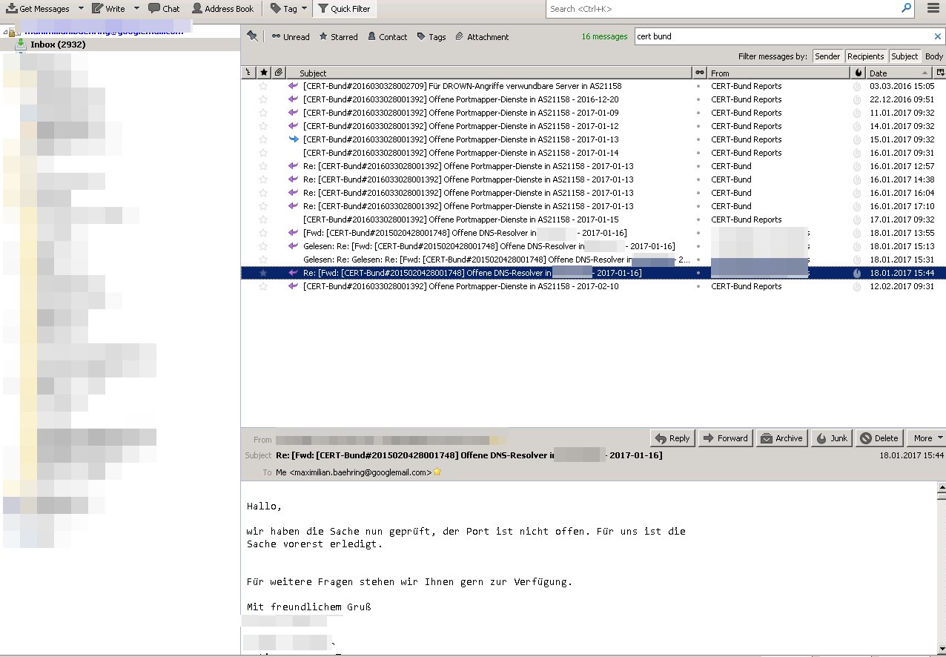Star the DROWN-Angriffe message

coord(262,86)
